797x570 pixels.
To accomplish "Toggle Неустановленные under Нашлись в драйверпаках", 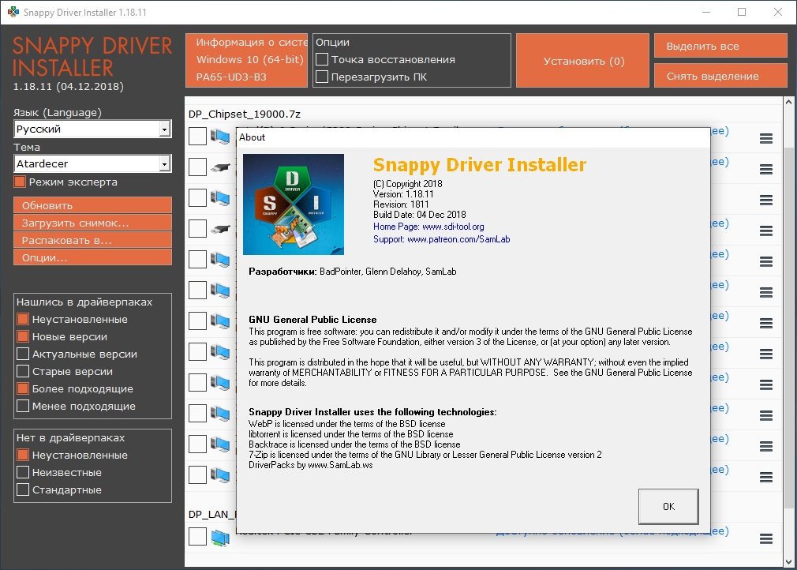I will pyautogui.click(x=23, y=319).
